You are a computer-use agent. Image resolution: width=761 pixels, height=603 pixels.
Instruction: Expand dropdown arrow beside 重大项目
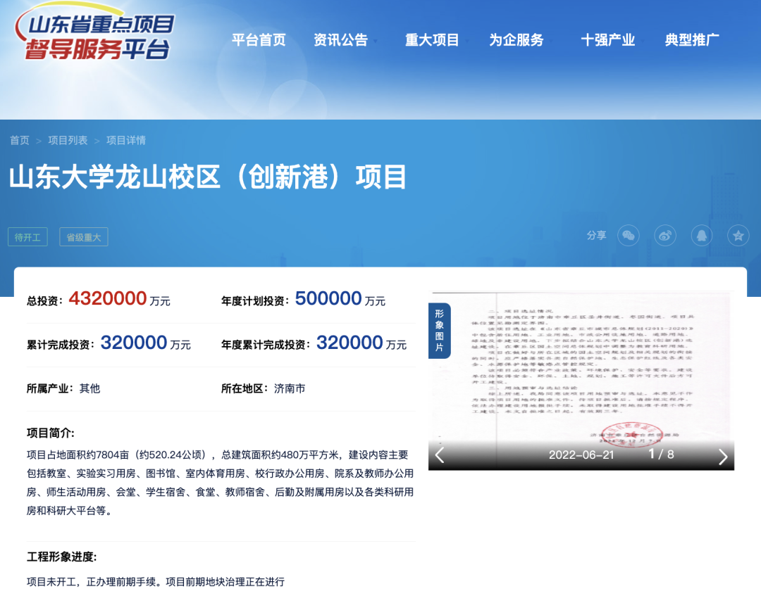[x=467, y=42]
